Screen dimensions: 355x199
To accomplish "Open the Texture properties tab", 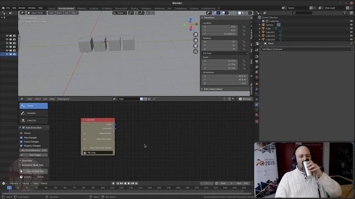I will (x=257, y=122).
